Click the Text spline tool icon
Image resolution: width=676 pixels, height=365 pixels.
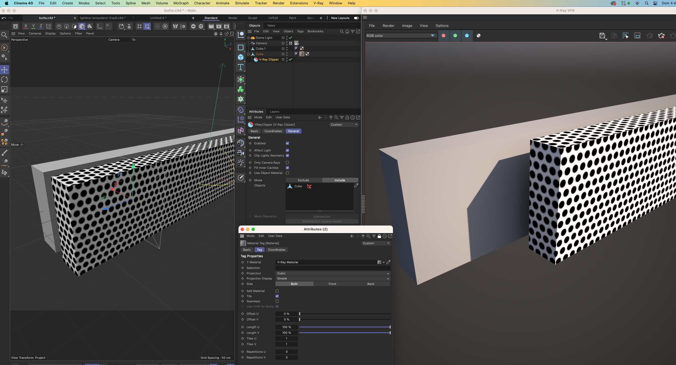click(x=241, y=67)
